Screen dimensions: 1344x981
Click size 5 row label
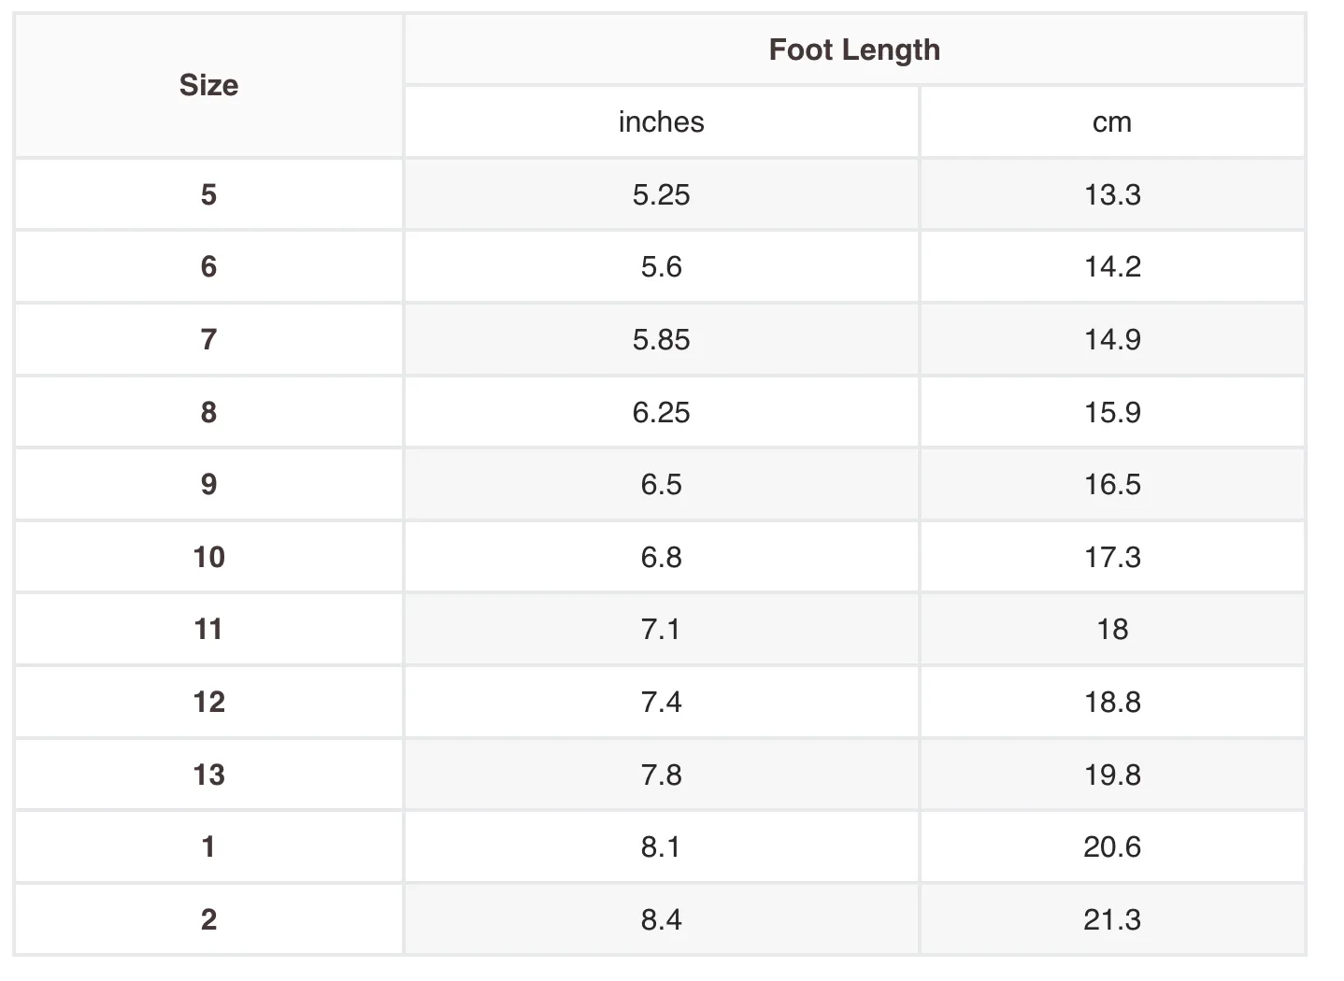coord(208,194)
